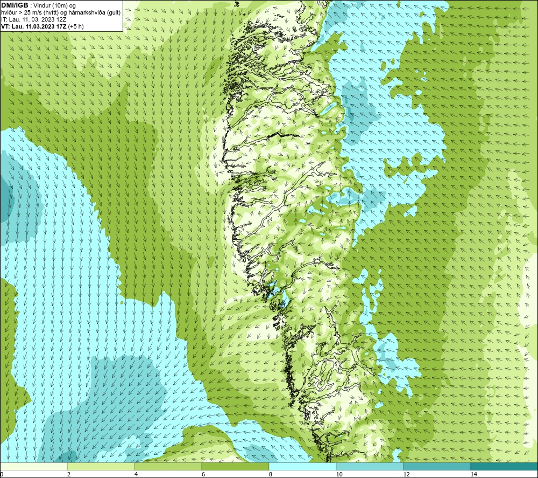Click the legend scale label "6"
The image size is (538, 478).
(x=203, y=474)
